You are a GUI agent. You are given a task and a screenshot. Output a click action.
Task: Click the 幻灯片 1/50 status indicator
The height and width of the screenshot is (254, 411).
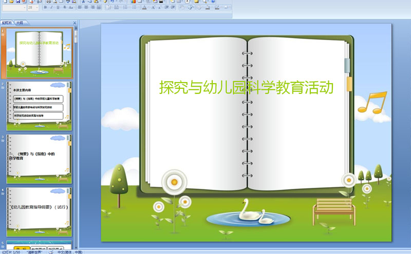coord(11,252)
